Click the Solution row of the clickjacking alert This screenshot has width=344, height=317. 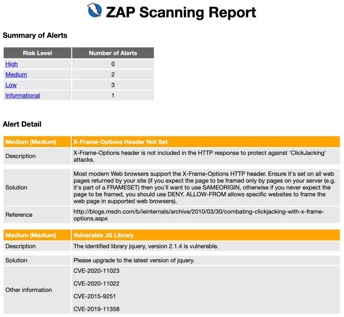(16, 188)
